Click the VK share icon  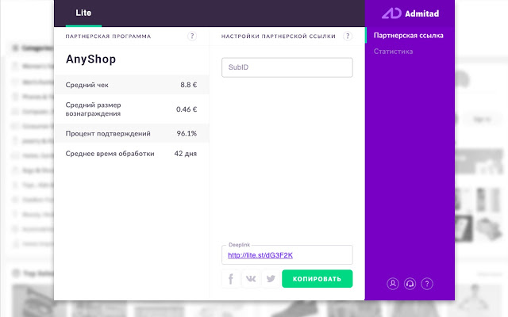251,279
